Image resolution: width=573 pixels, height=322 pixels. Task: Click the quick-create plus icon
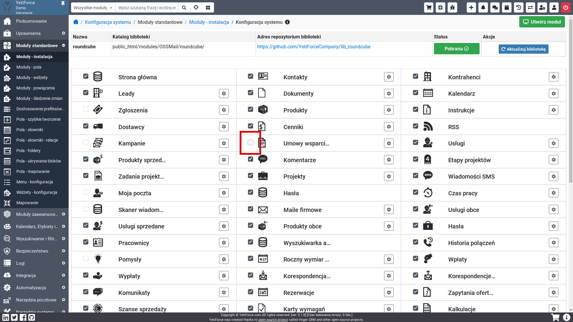[x=471, y=7]
